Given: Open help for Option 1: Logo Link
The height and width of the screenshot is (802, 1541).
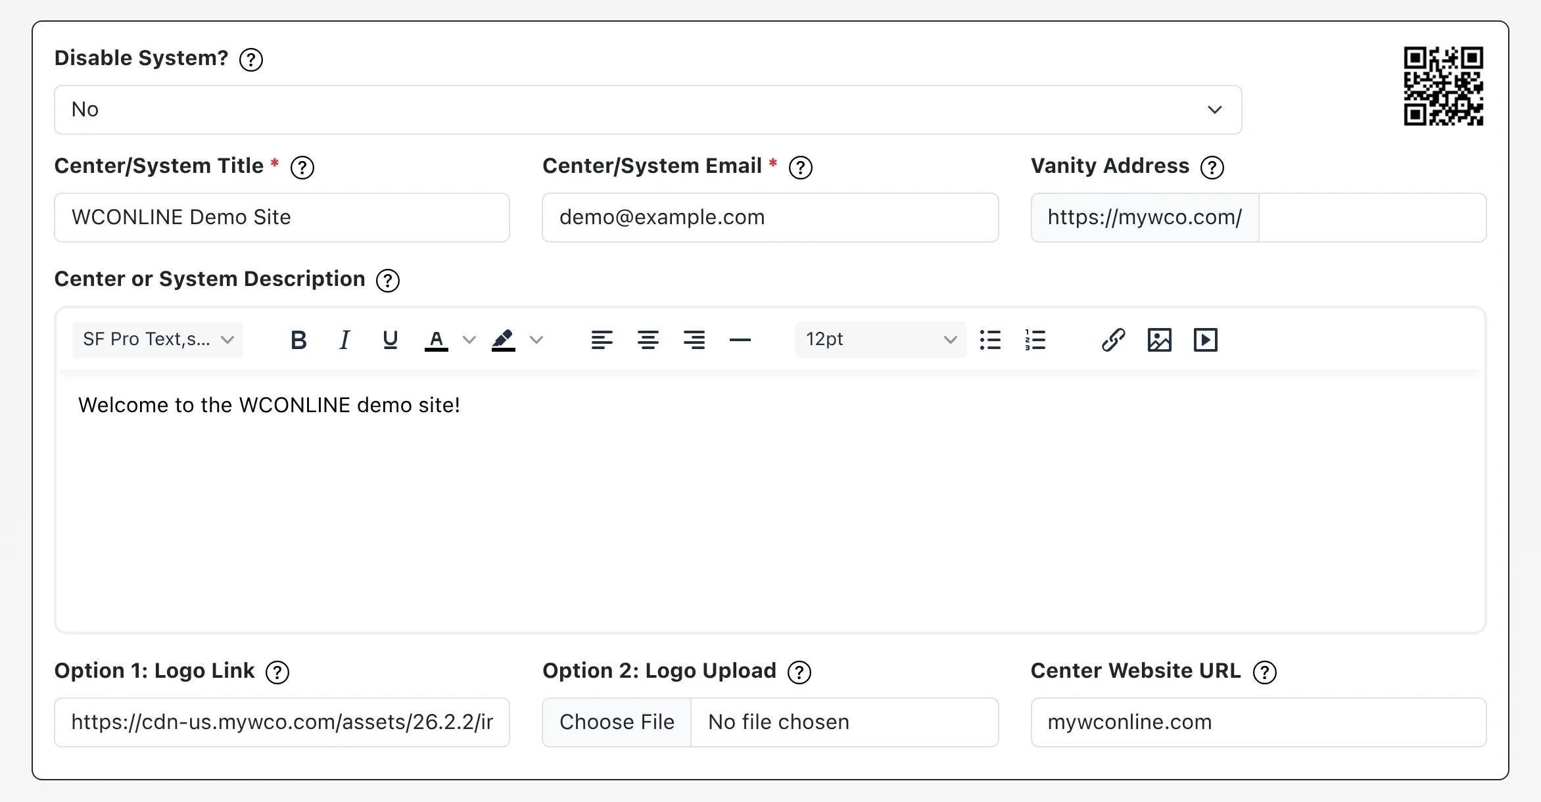Looking at the screenshot, I should pos(277,672).
